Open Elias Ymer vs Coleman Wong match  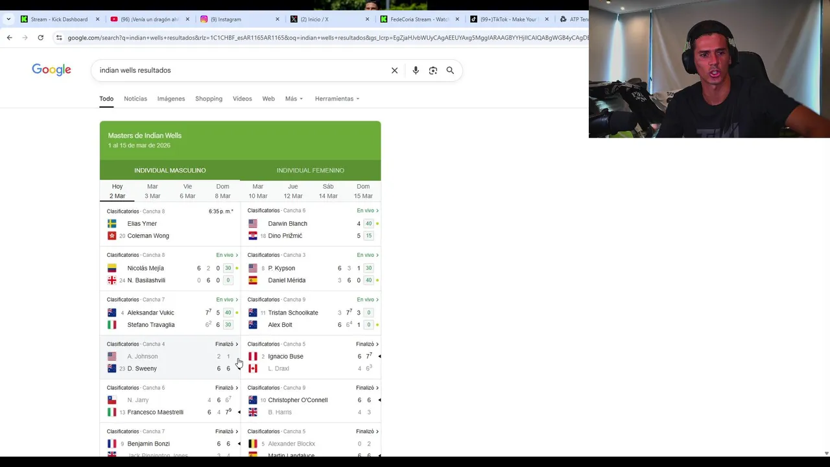pyautogui.click(x=170, y=224)
